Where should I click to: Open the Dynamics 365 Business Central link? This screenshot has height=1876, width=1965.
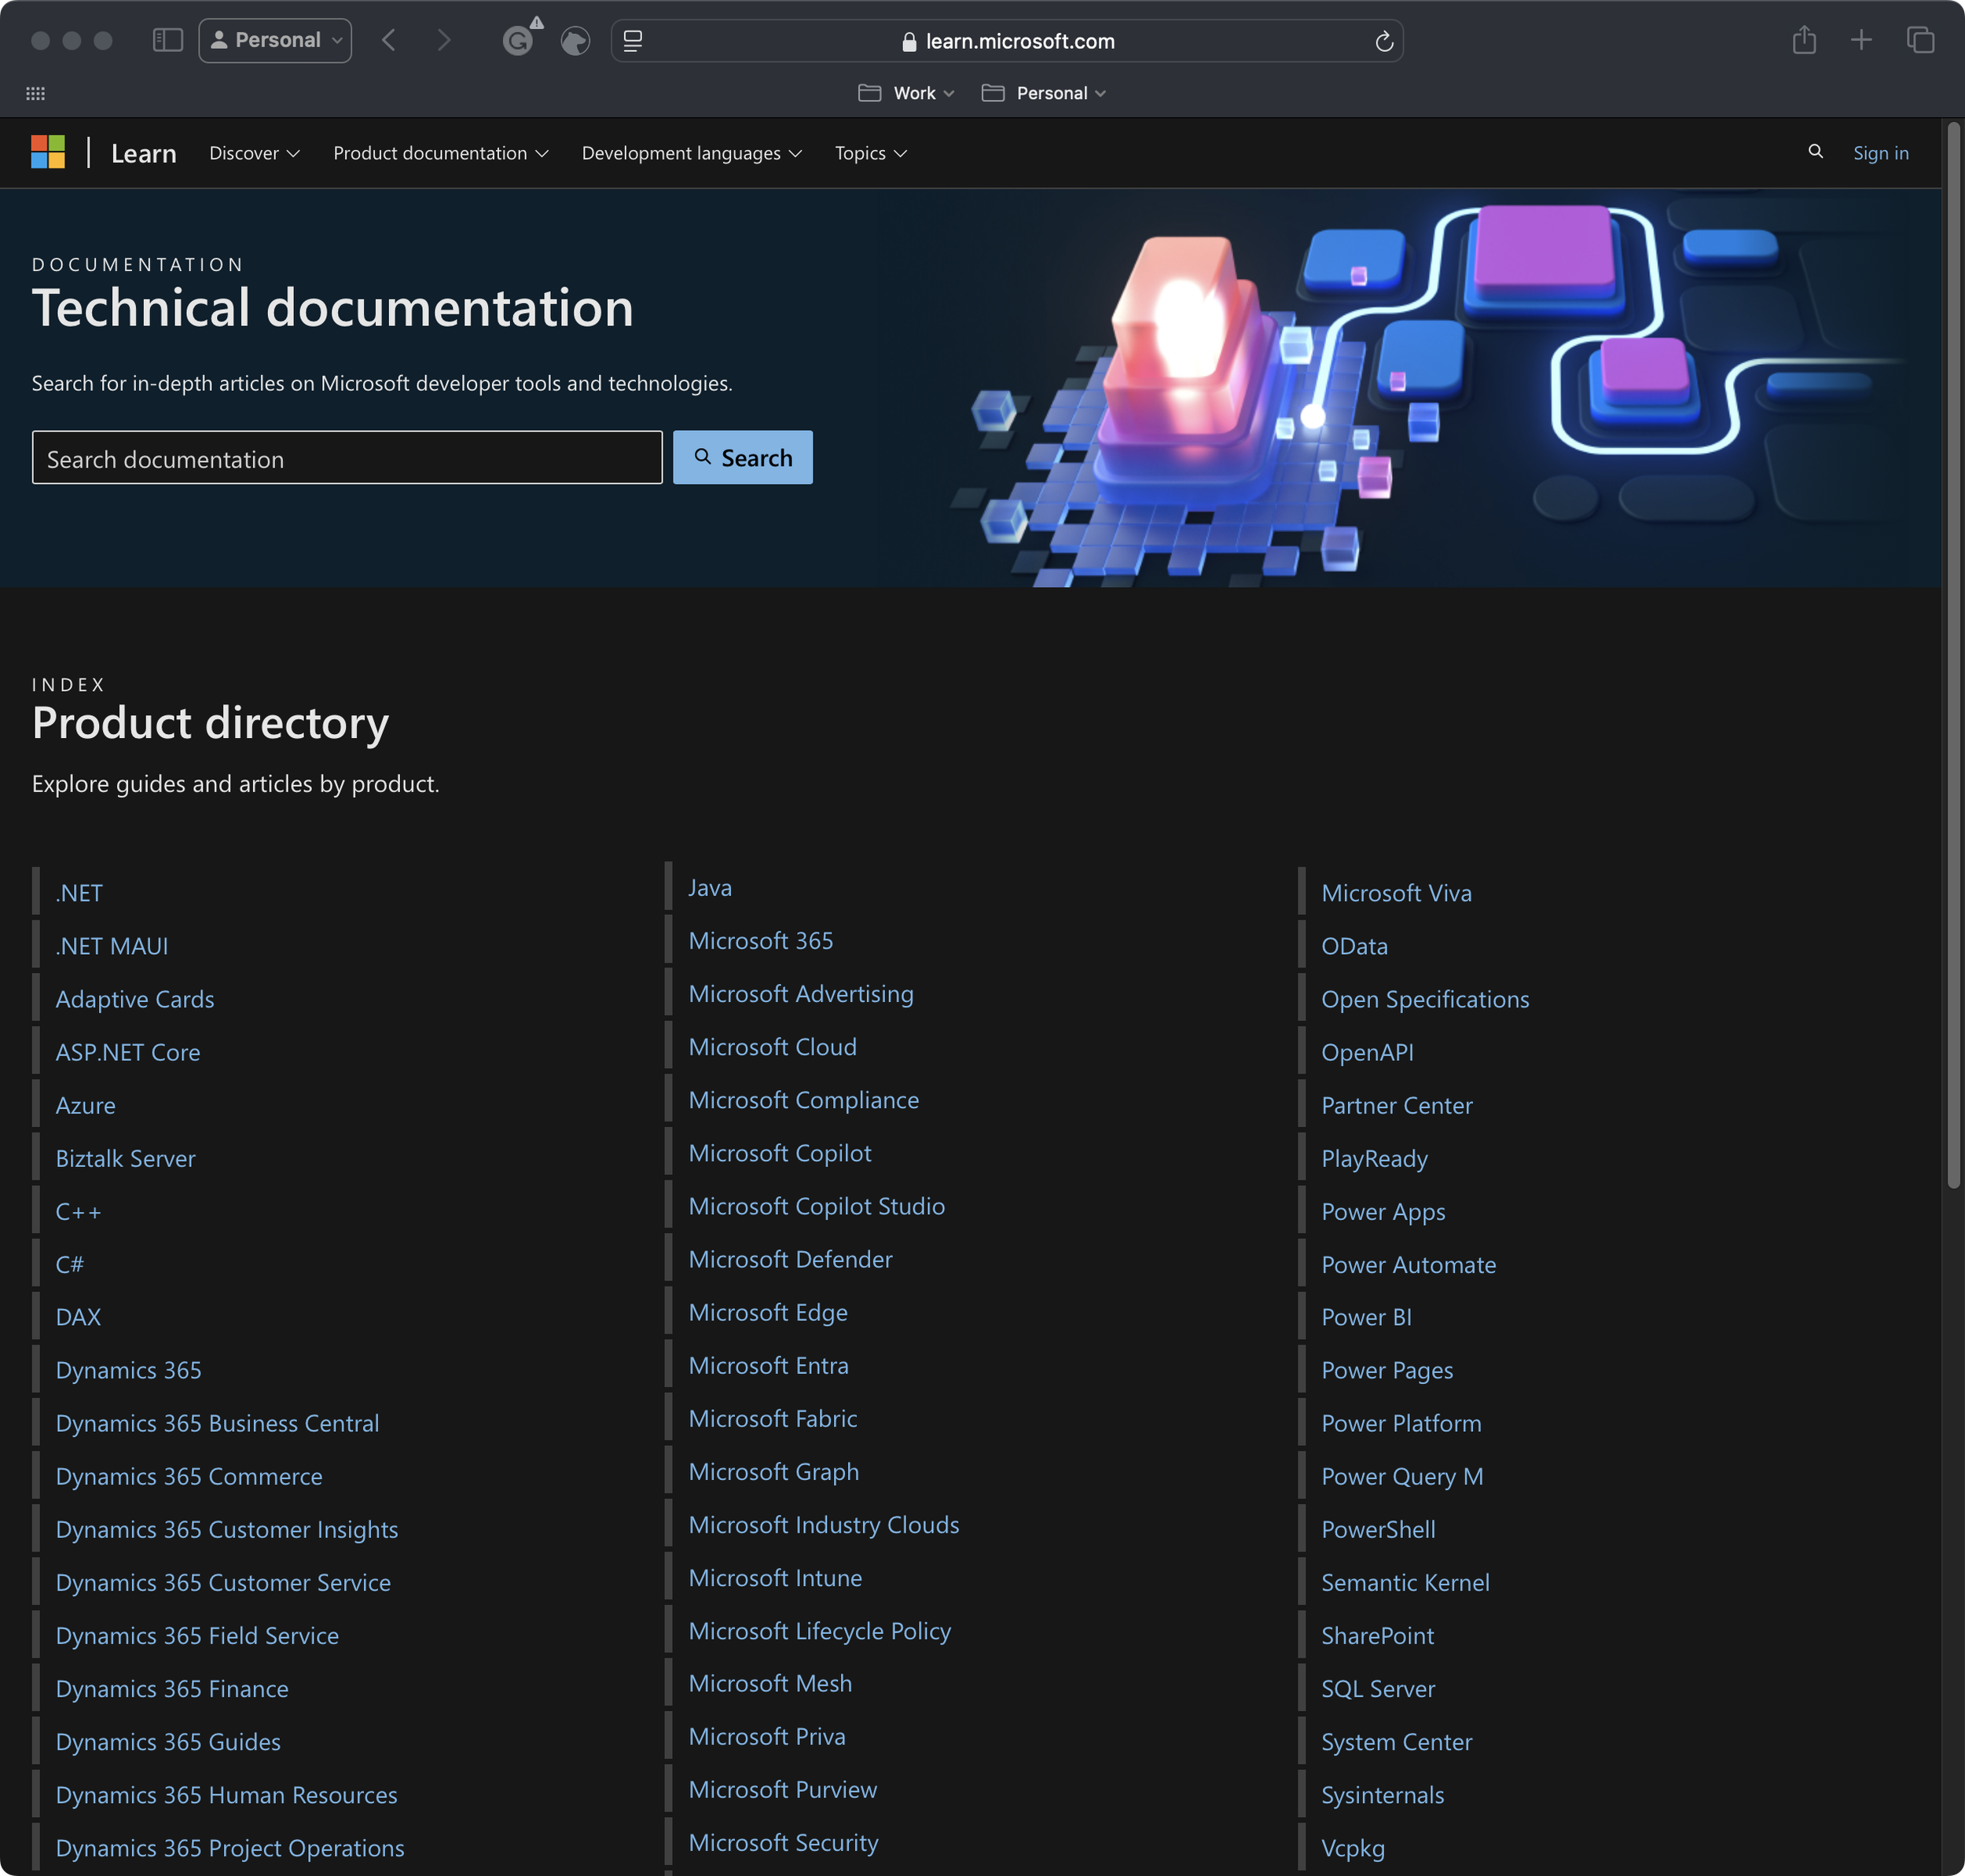[218, 1423]
